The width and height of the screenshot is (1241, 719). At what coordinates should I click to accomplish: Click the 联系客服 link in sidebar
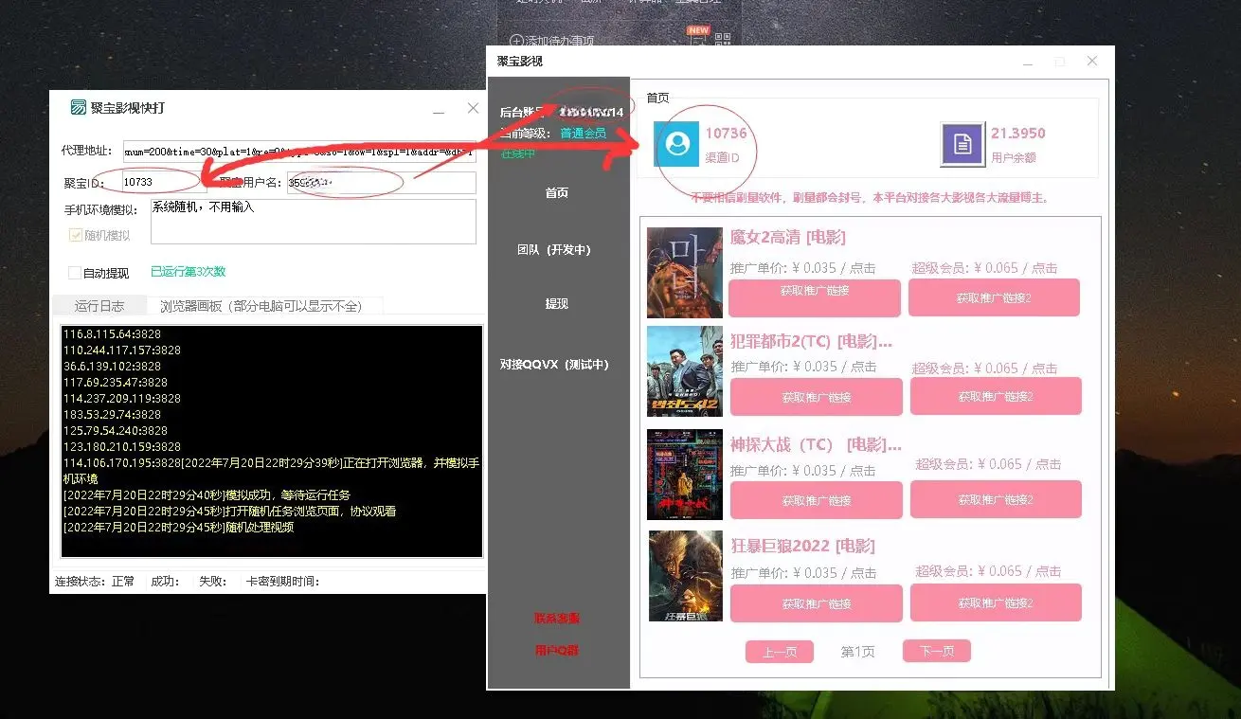[557, 619]
